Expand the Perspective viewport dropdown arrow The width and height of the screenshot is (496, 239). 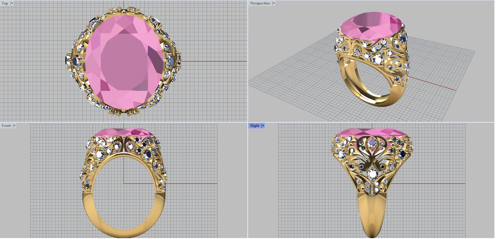(x=274, y=3)
